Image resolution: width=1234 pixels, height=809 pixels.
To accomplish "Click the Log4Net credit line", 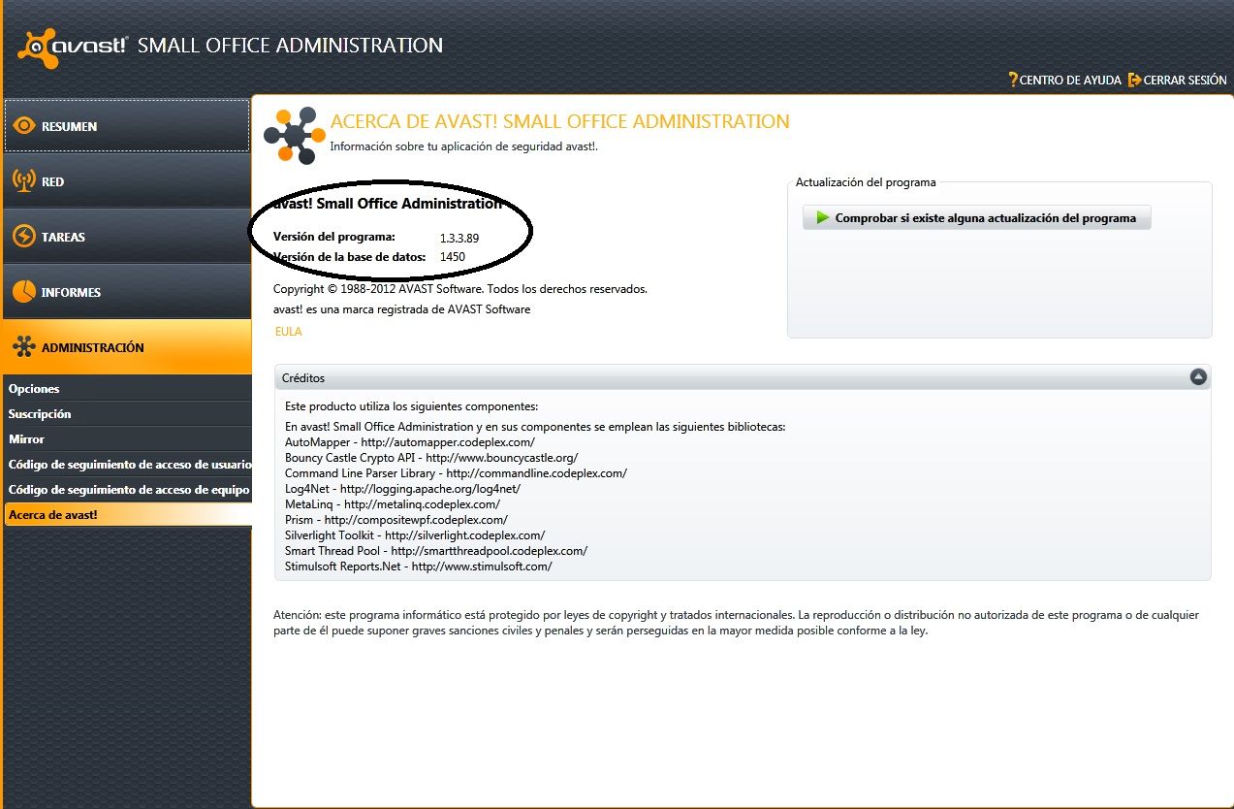I will click(402, 489).
